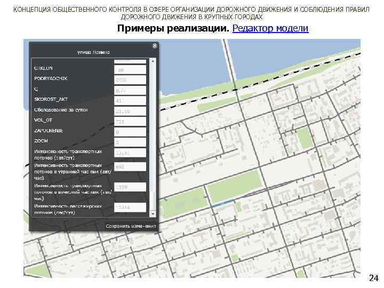Click the Q value field
384x288 pixels.
coord(130,90)
